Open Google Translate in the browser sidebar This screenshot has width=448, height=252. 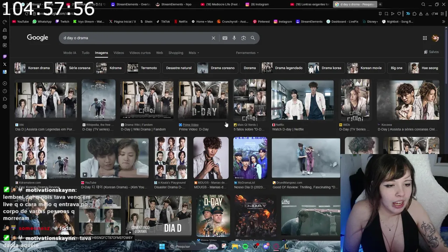coord(5,72)
